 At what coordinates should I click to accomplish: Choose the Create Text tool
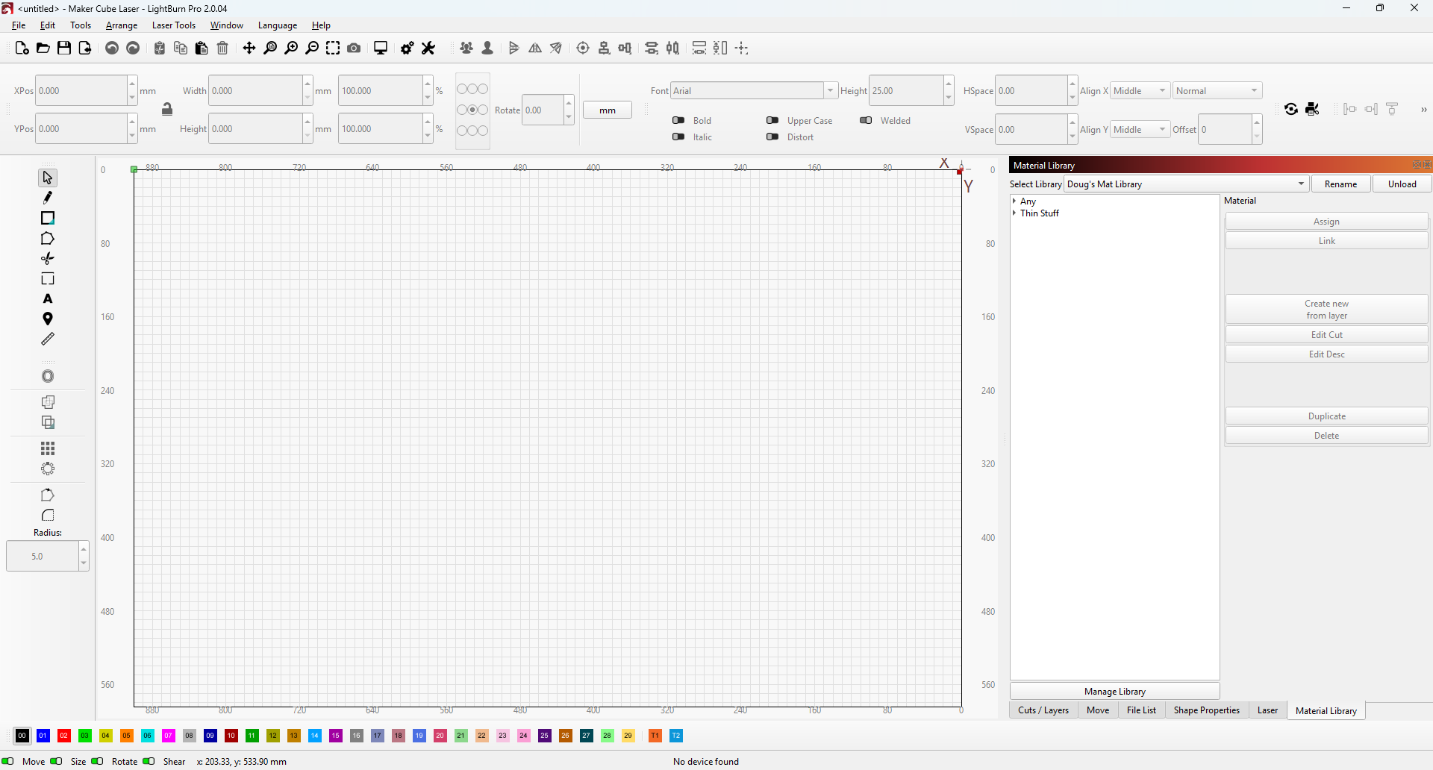[x=48, y=299]
